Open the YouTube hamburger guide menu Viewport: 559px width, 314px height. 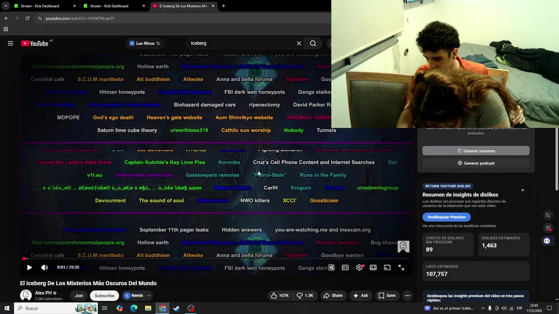10,43
